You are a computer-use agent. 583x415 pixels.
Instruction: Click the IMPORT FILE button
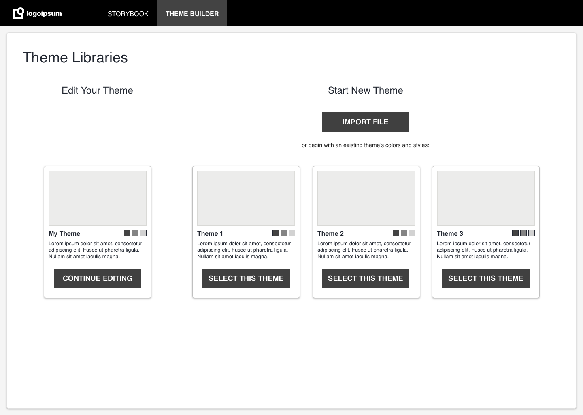(365, 122)
